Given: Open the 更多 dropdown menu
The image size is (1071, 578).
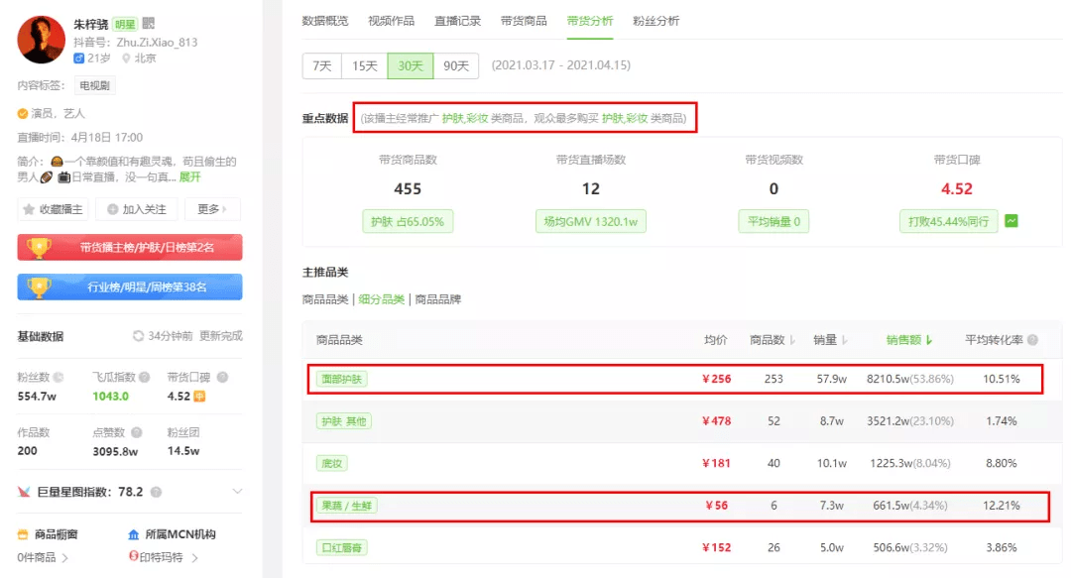Looking at the screenshot, I should pos(212,209).
